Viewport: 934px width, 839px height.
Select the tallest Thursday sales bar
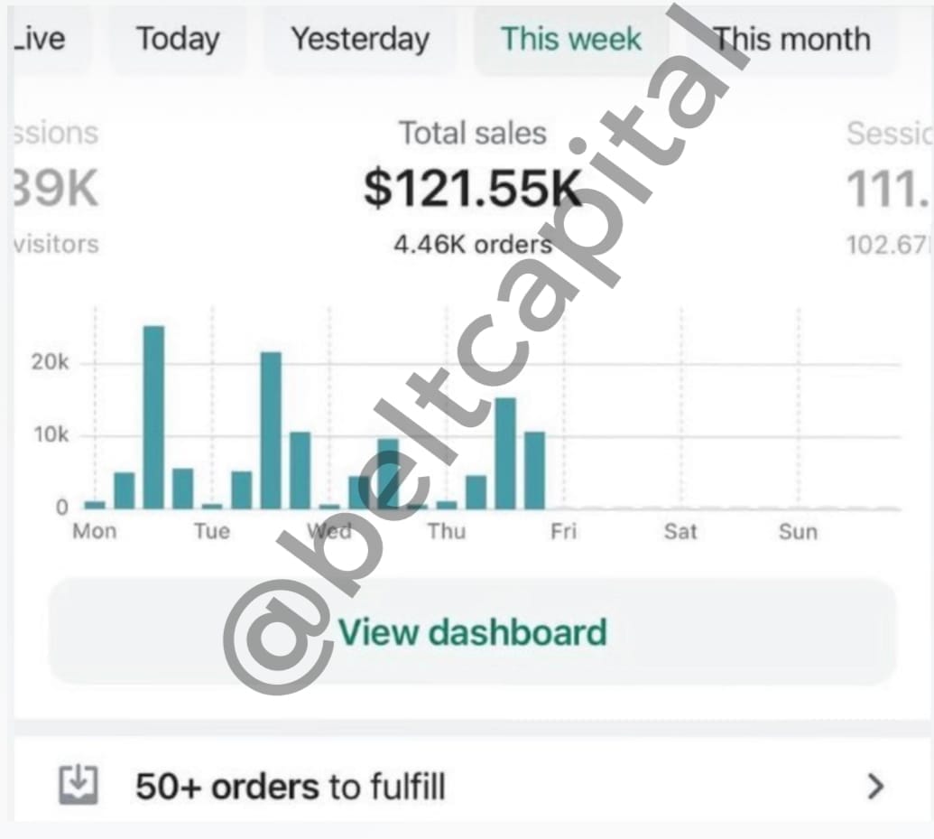click(505, 453)
